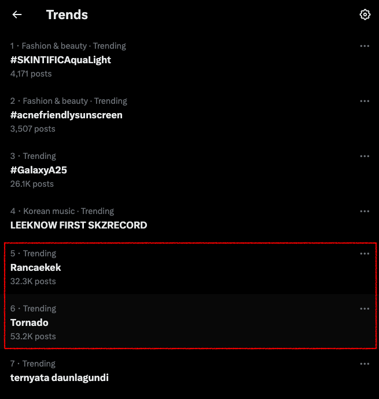The image size is (379, 399).
Task: Open the Tornado trending topic
Action: click(x=30, y=322)
